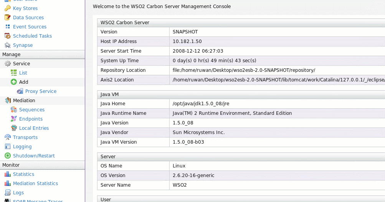Expand the Service menu item

(21, 64)
